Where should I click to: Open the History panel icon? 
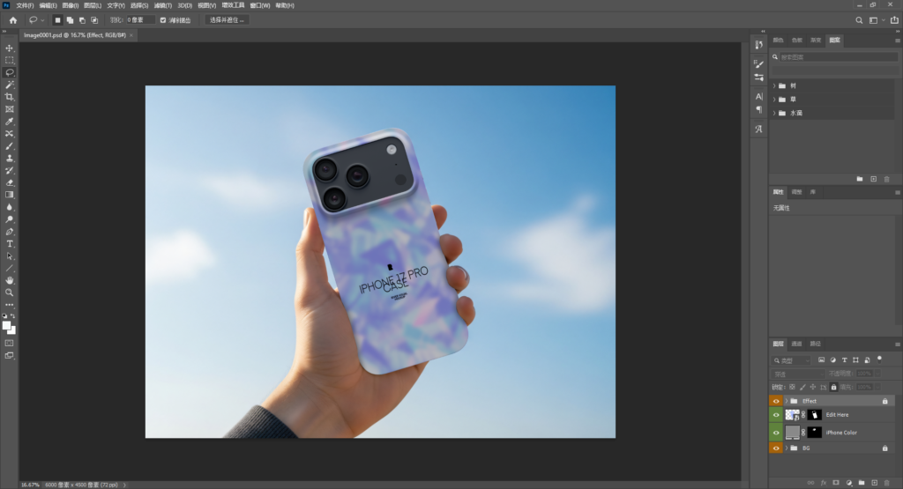click(759, 44)
